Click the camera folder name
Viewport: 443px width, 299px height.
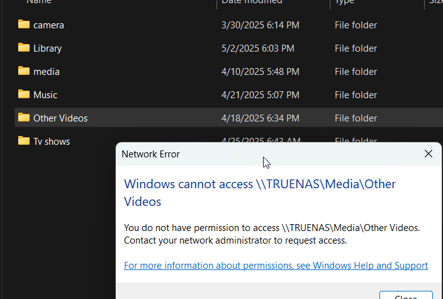(48, 25)
